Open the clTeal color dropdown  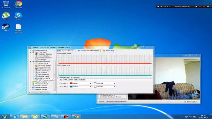click(90, 87)
